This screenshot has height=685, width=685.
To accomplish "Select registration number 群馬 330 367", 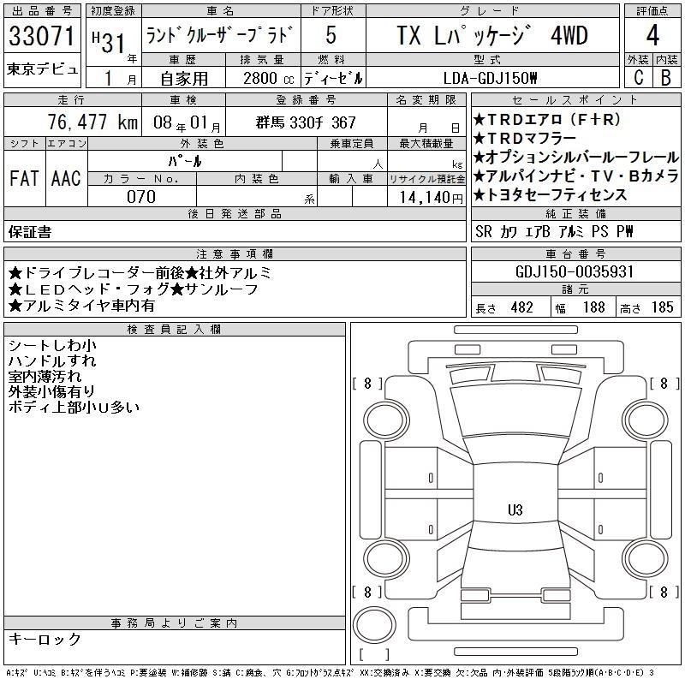I will click(306, 122).
